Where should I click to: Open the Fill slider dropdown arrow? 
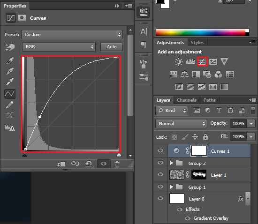tap(251, 137)
